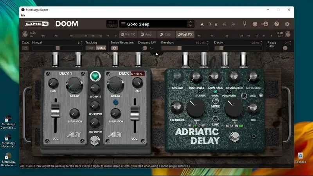Click the LFO Rate knob

[x=95, y=89]
